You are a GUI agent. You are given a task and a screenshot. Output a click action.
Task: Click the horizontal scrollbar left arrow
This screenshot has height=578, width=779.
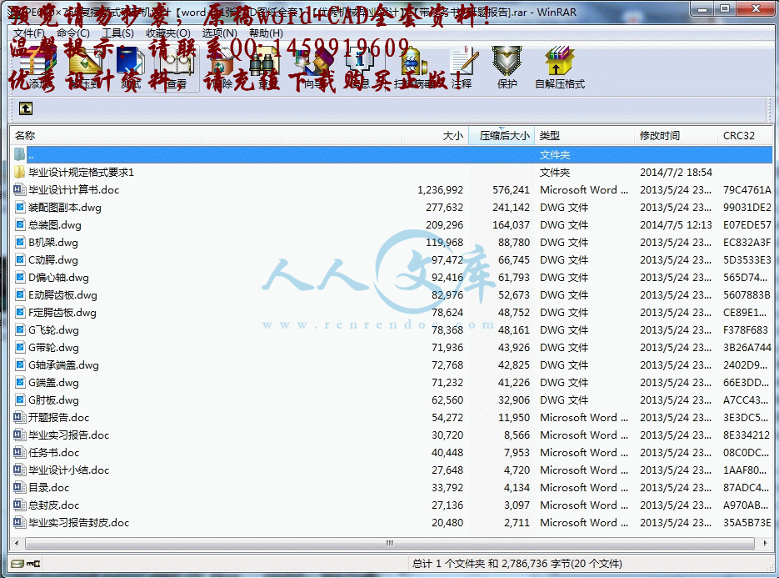(x=17, y=543)
